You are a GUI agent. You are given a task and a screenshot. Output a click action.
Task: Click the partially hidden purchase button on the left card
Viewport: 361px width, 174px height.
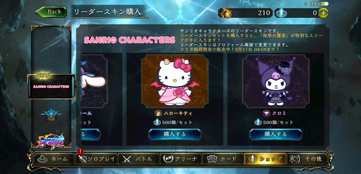pyautogui.click(x=90, y=134)
